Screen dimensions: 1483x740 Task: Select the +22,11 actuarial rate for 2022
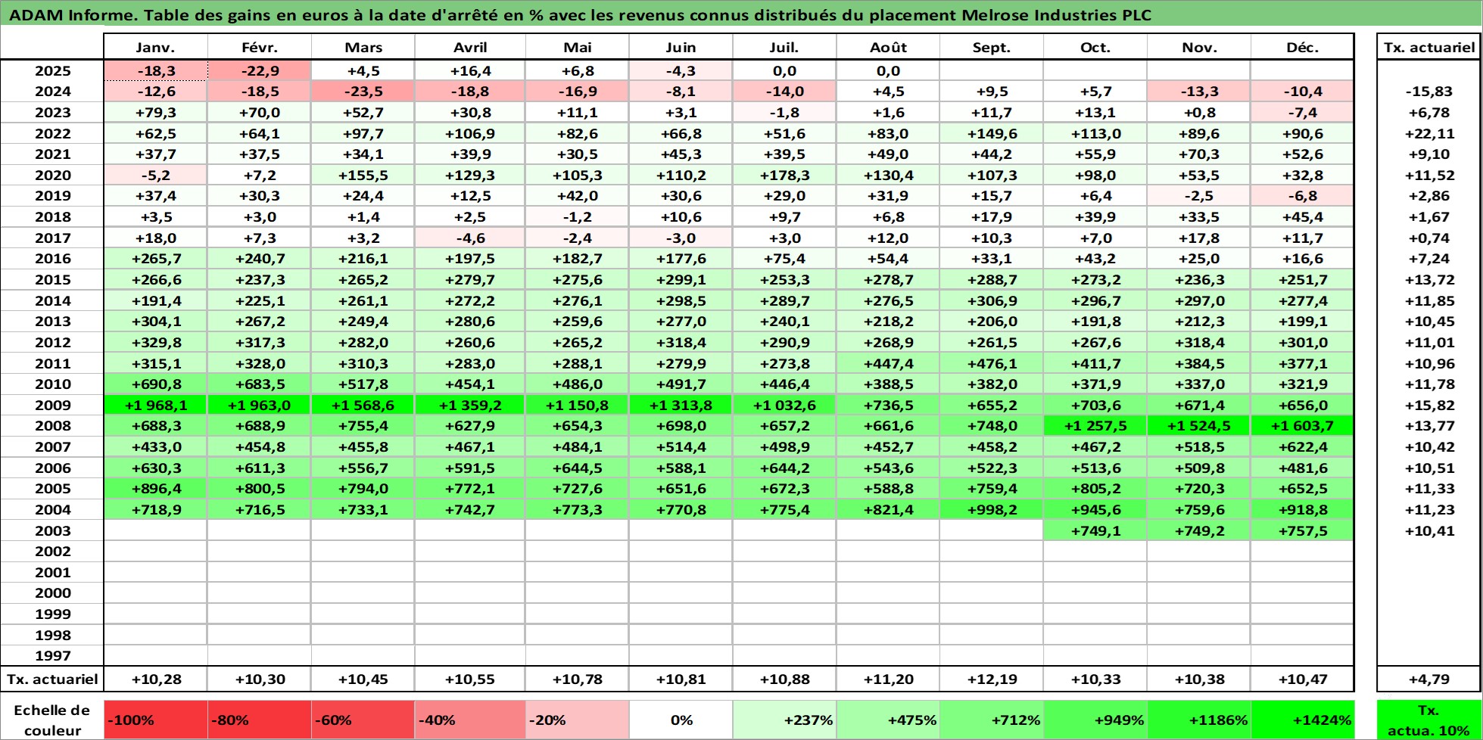tap(1428, 134)
